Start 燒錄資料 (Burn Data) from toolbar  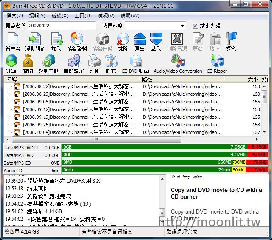[77, 42]
